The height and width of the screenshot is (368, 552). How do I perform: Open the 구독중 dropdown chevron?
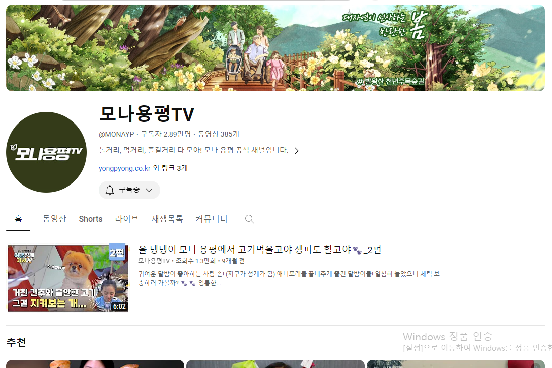(x=149, y=190)
